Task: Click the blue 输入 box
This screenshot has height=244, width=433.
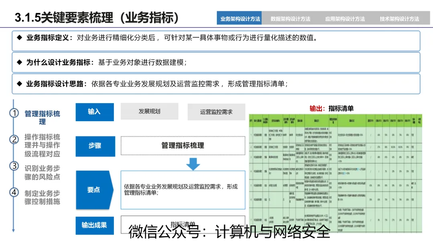Action: [x=95, y=112]
